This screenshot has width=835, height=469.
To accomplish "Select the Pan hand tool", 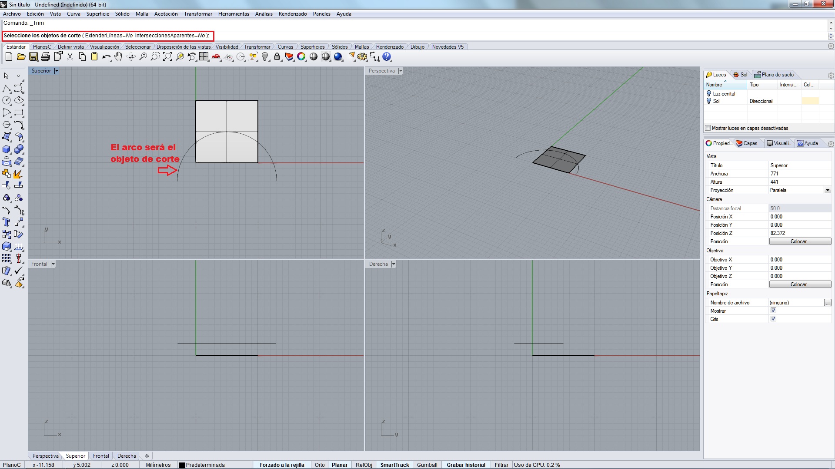I will [118, 57].
